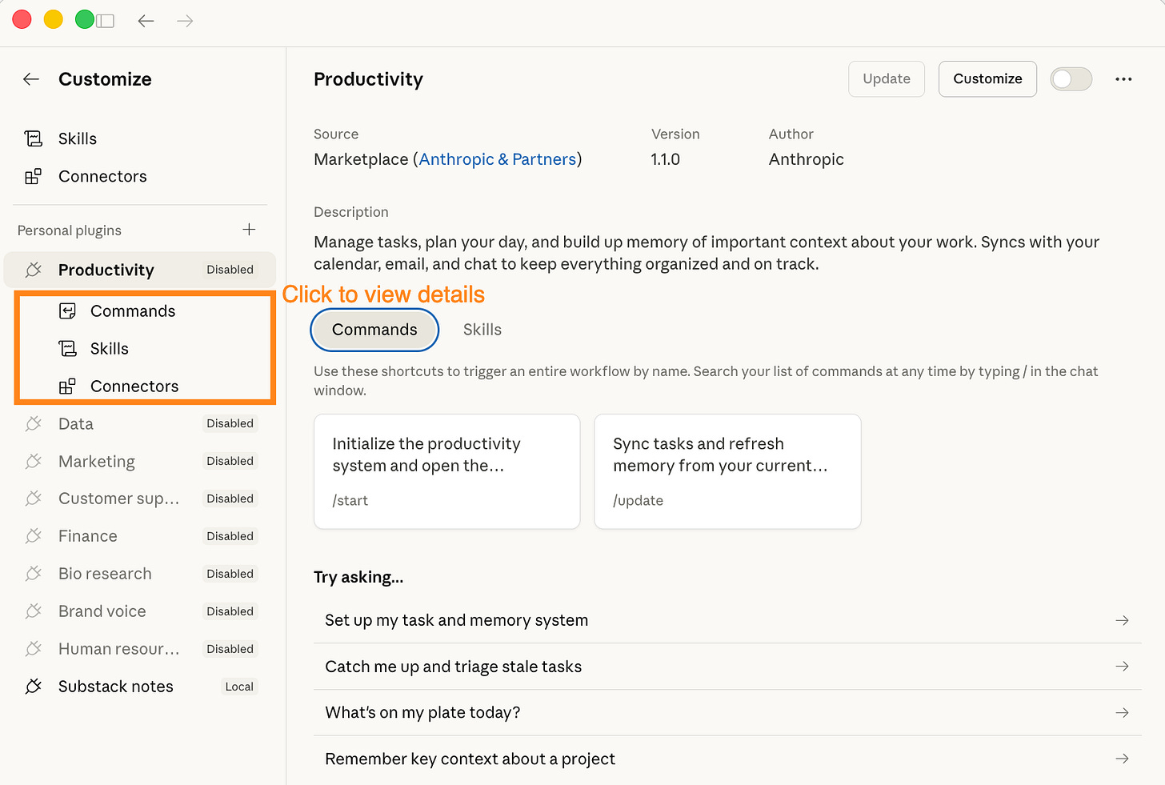
Task: Click arrow next to What's on my plate
Action: coord(1123,712)
